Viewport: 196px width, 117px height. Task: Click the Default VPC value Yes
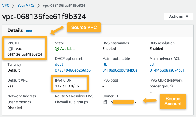[x=10, y=86]
